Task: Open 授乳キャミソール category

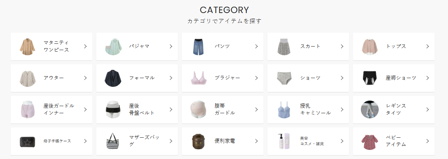Action: tap(315, 109)
